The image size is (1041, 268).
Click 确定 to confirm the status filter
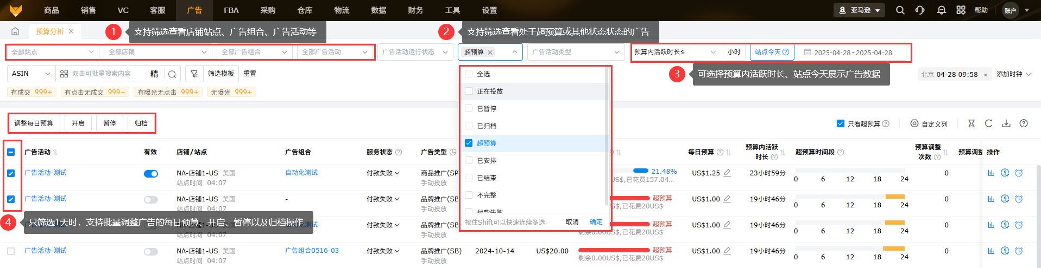pos(596,222)
